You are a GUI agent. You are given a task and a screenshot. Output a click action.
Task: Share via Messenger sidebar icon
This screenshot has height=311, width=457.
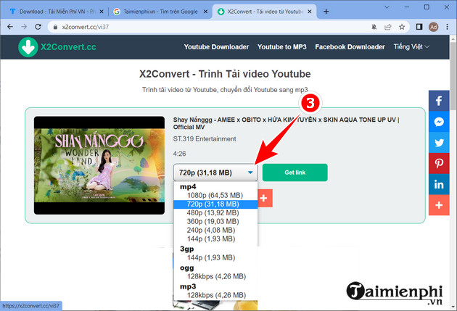click(x=439, y=122)
